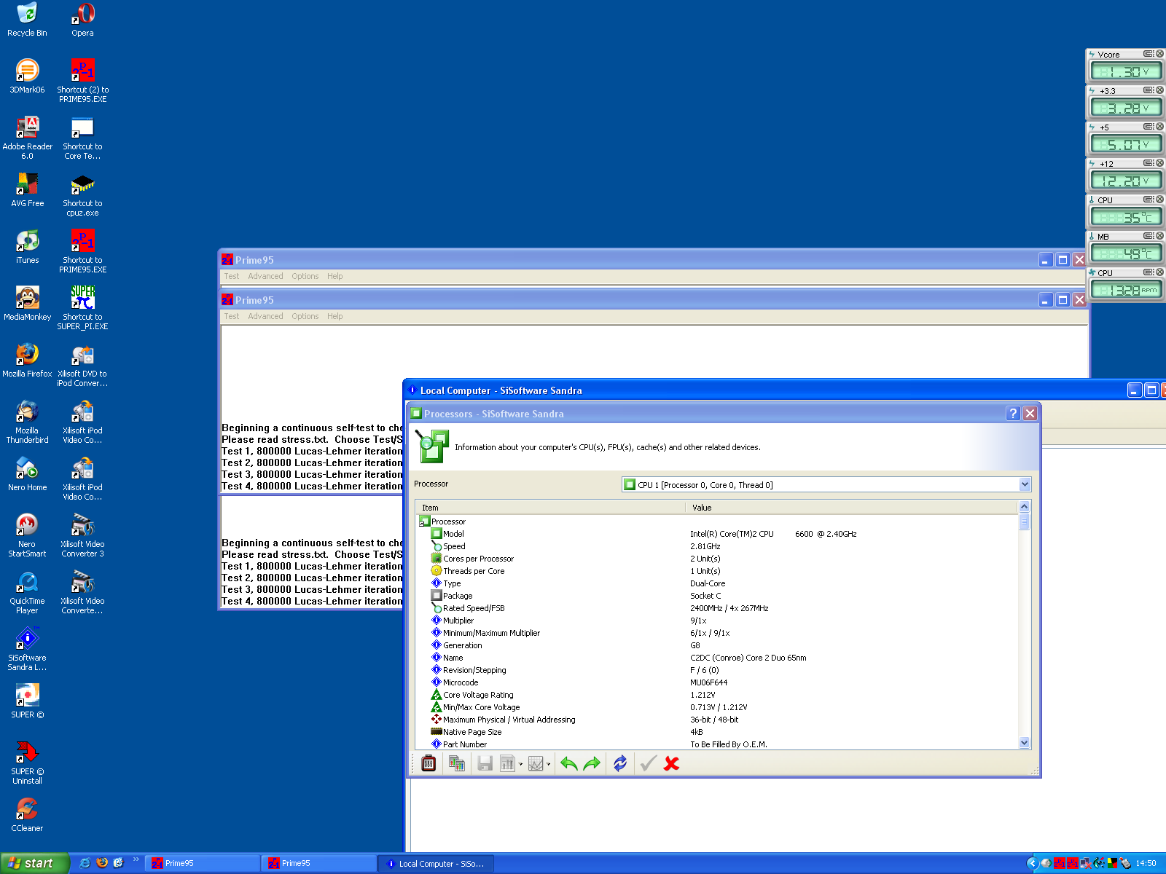The width and height of the screenshot is (1166, 874).
Task: Expand hidden system tray icons arrow
Action: tap(1032, 863)
